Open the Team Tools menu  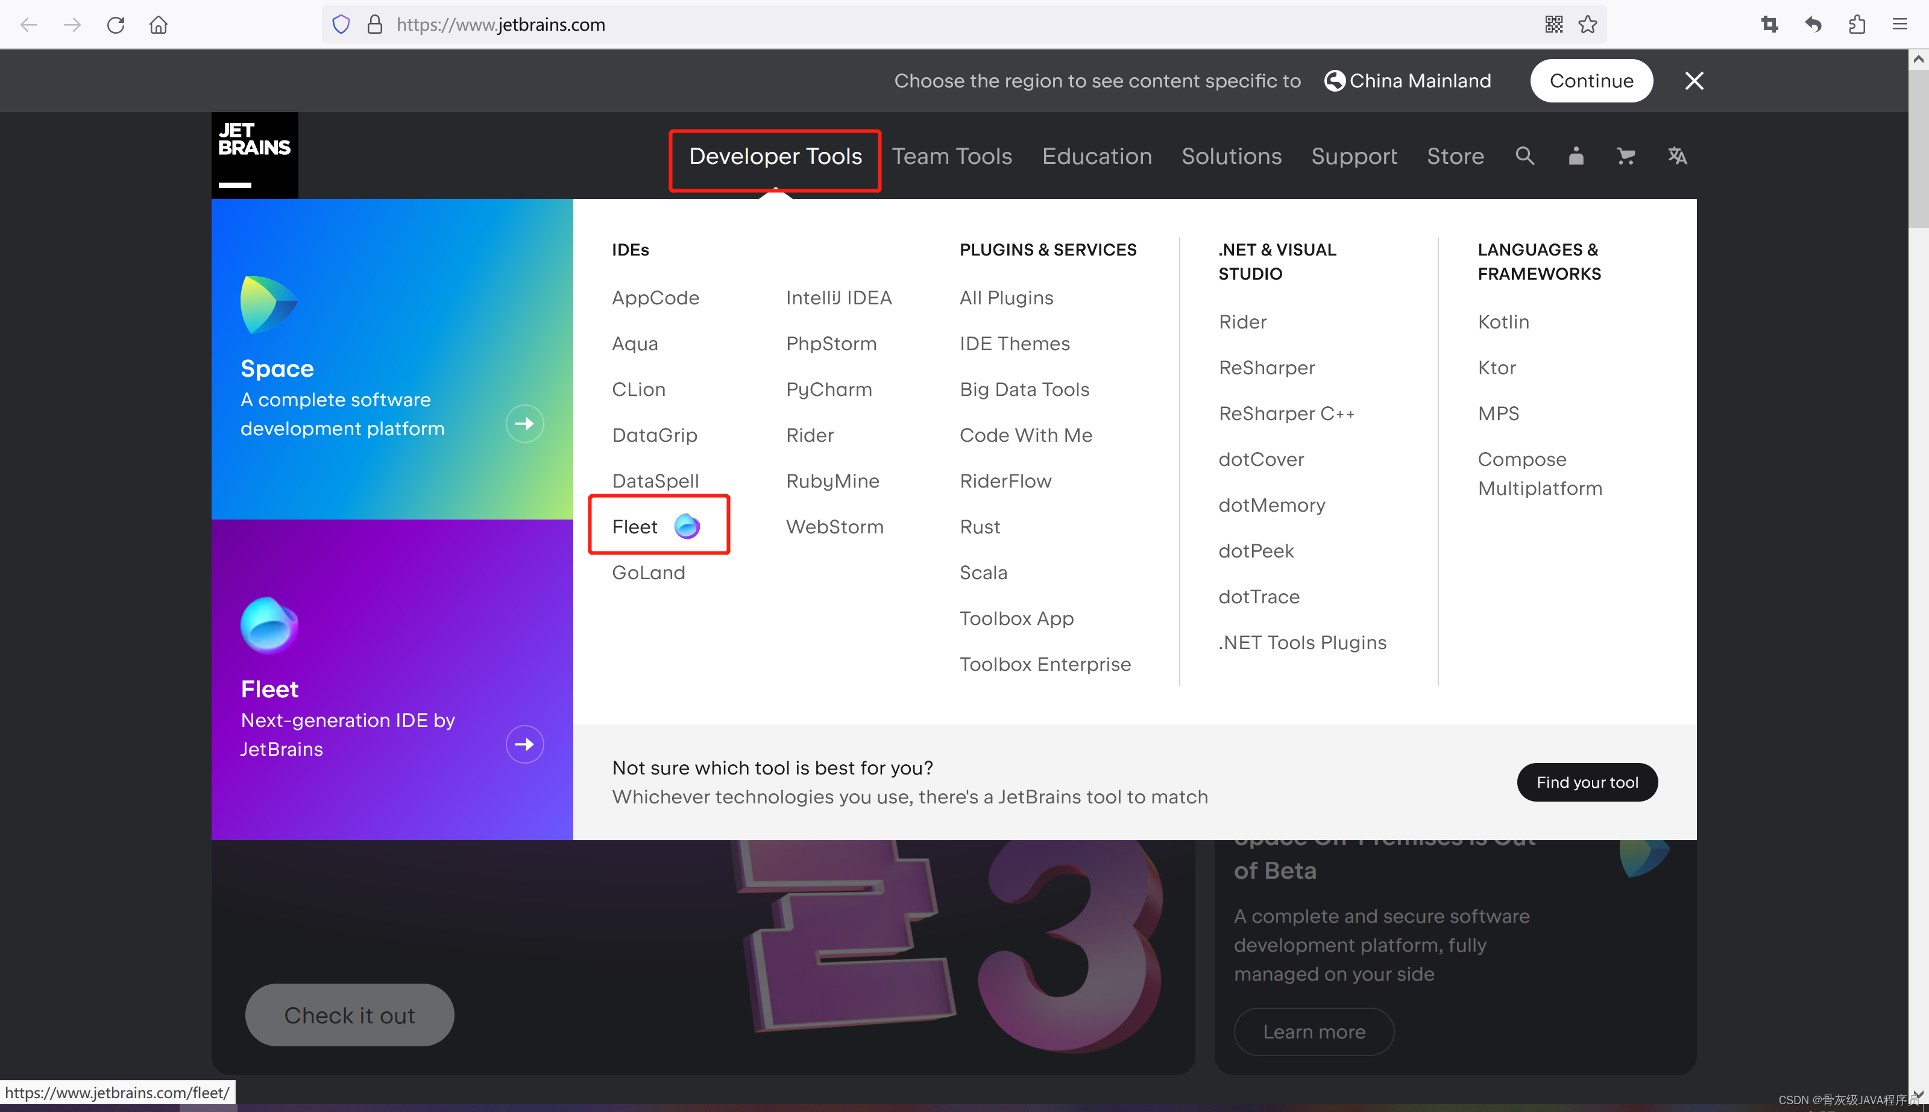tap(952, 156)
